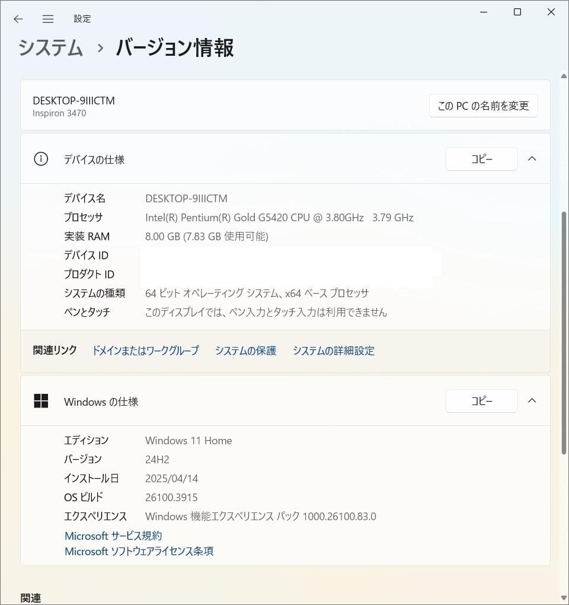Copy the Windows specifications with コピー
This screenshot has height=605, width=569.
coord(481,401)
